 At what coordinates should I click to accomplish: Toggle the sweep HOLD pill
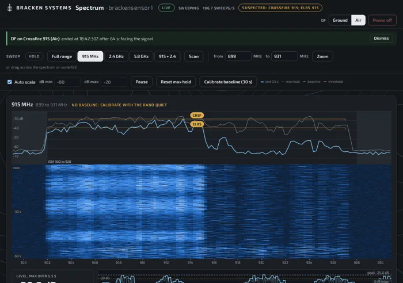34,56
